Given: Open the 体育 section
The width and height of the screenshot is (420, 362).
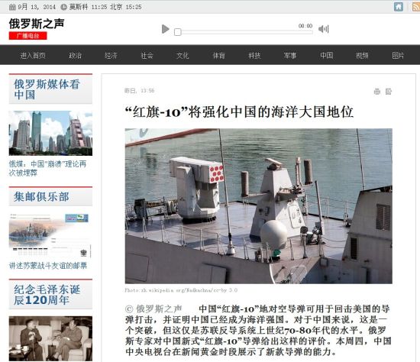Looking at the screenshot, I should pos(218,56).
